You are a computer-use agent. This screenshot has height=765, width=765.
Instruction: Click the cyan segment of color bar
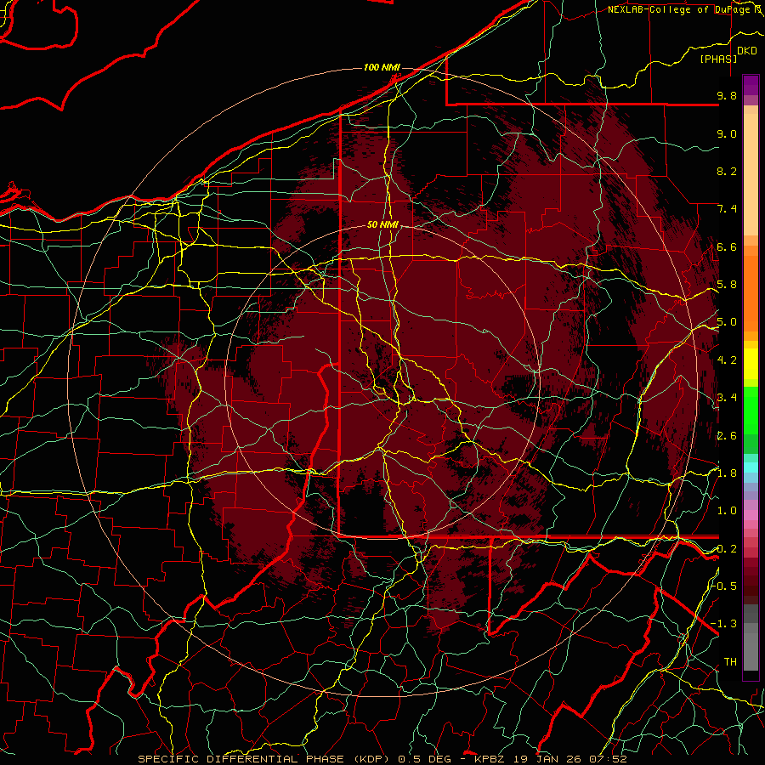pos(751,467)
